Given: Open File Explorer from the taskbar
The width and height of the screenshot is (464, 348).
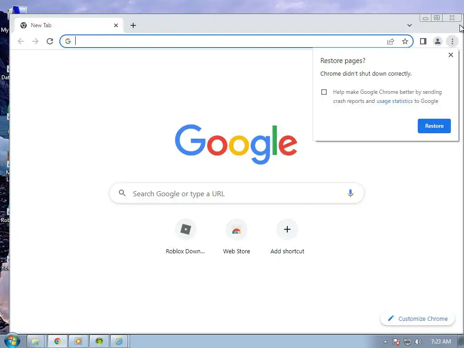Looking at the screenshot, I should pyautogui.click(x=35, y=342).
